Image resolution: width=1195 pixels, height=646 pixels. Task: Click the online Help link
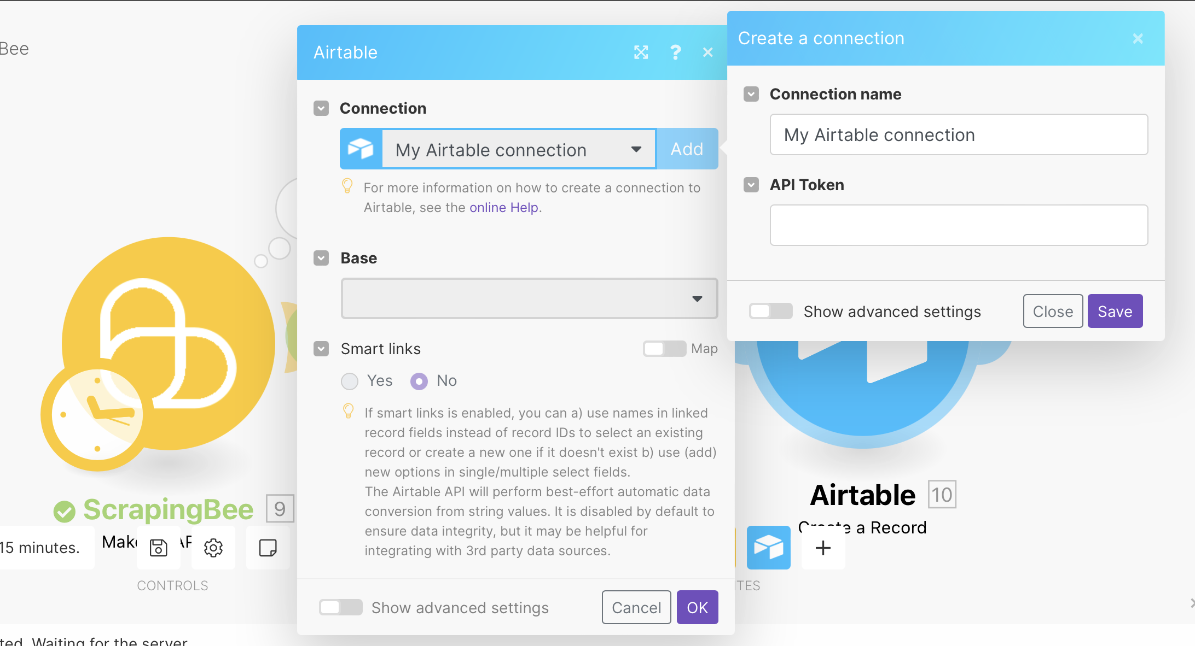[504, 208]
